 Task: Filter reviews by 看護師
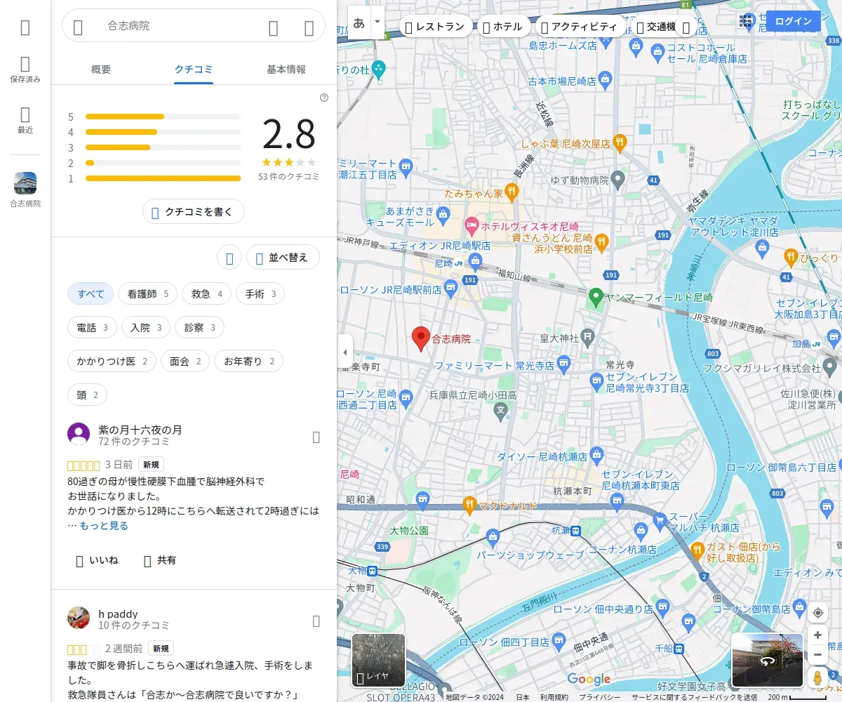coord(148,293)
